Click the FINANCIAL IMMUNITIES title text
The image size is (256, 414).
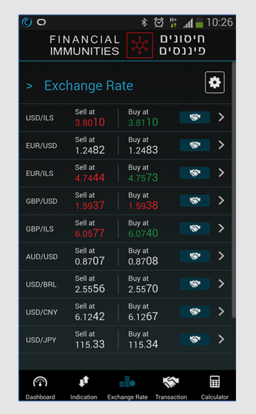[85, 45]
